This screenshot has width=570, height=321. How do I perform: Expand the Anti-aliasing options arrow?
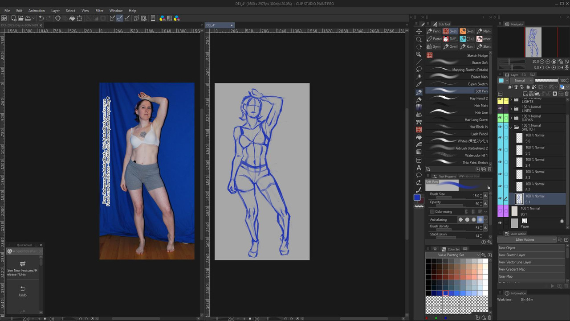tap(485, 219)
